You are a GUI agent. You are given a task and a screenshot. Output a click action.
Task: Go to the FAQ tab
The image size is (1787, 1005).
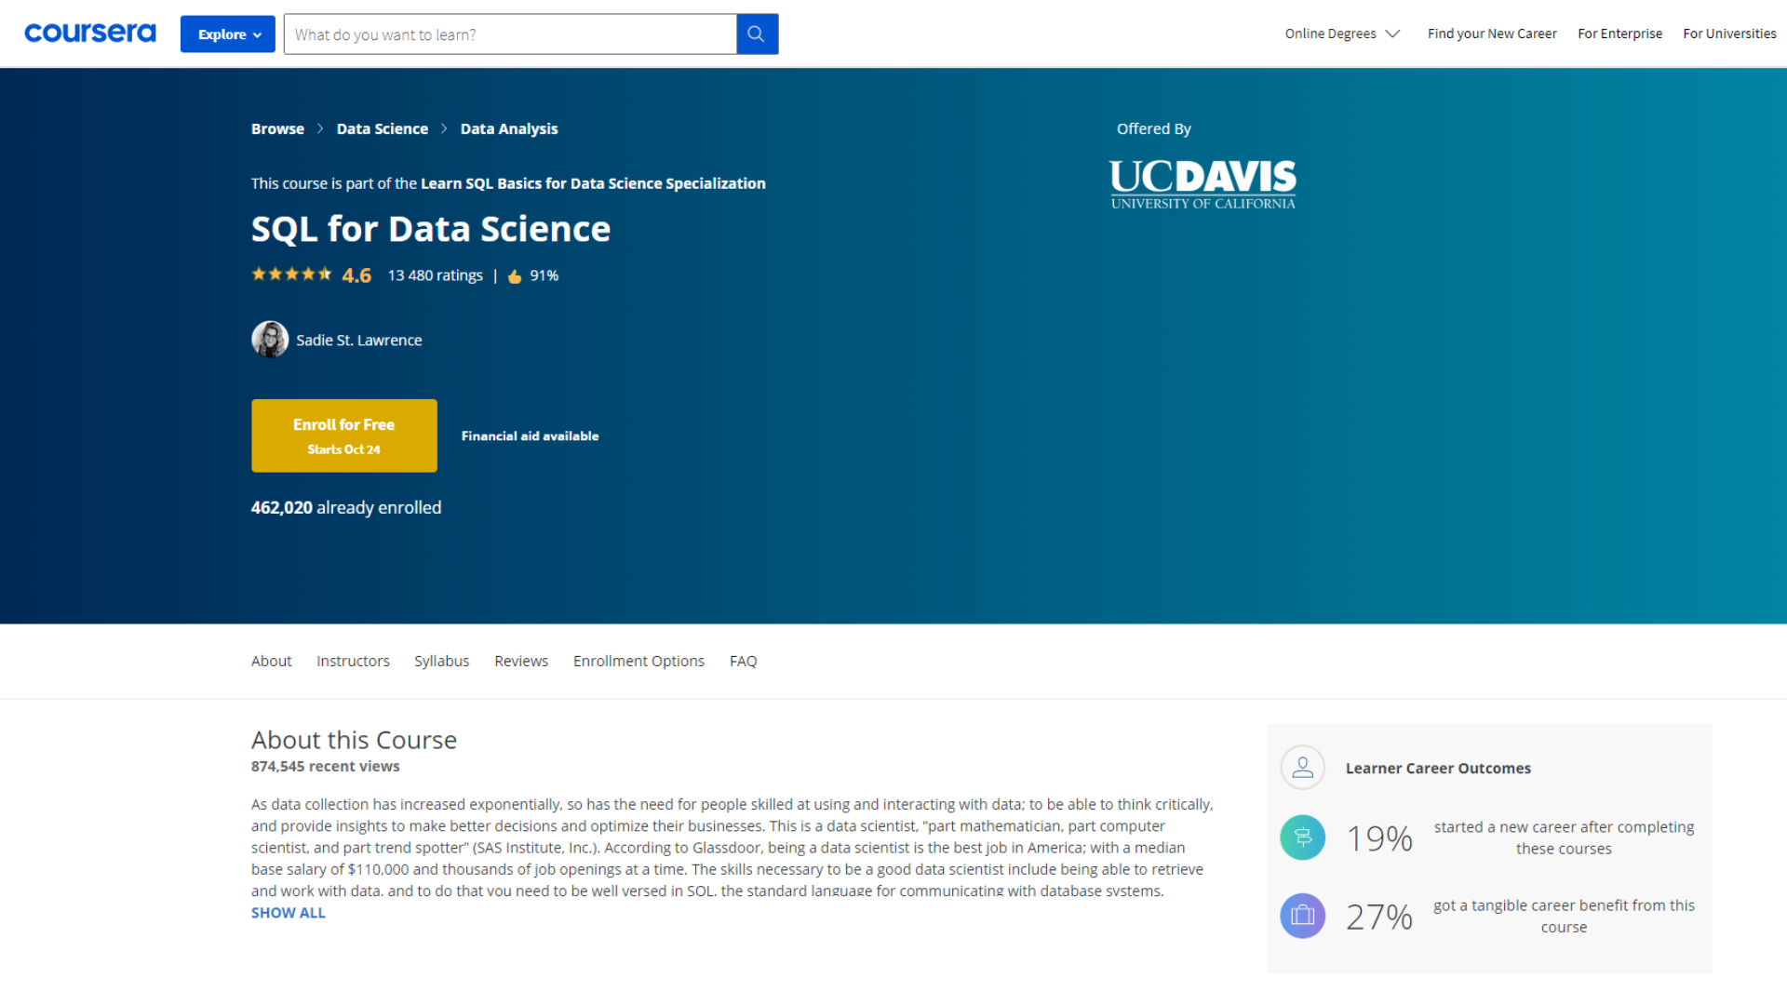[x=743, y=661]
